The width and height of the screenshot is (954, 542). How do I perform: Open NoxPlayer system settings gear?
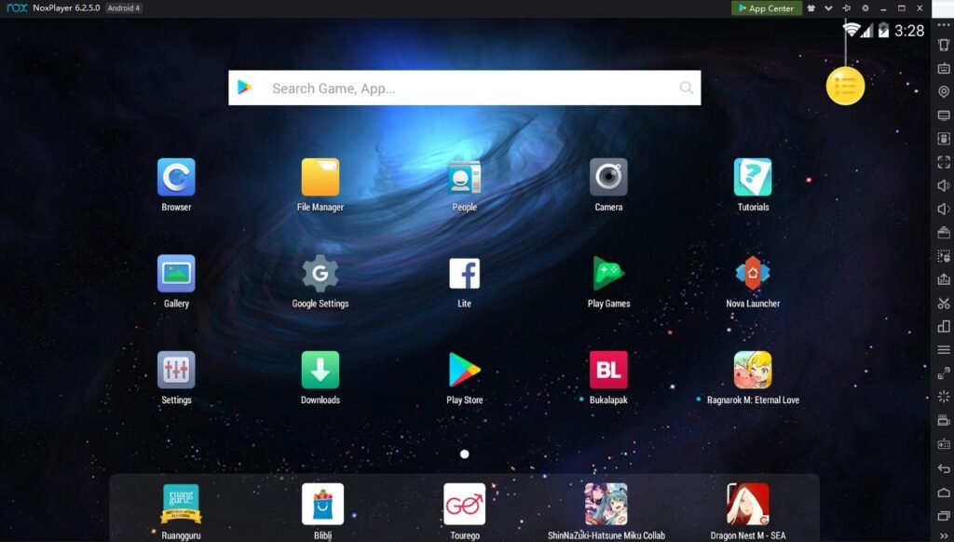tap(865, 8)
